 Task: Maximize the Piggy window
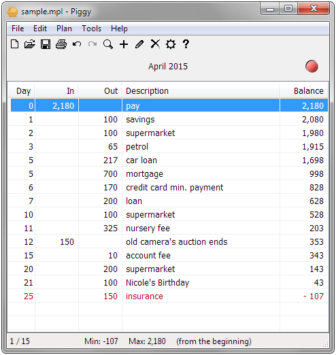(x=288, y=9)
